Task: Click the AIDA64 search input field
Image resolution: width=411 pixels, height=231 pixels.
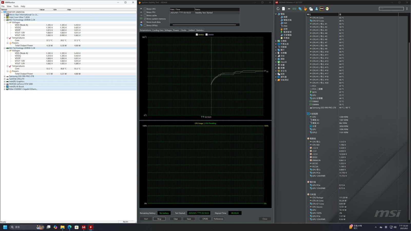Action: 391,9
